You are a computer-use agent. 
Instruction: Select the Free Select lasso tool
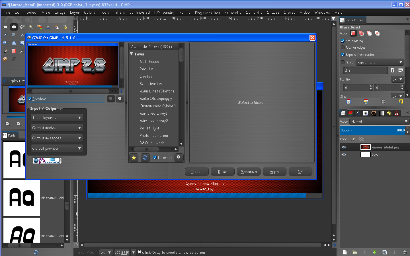[22, 27]
